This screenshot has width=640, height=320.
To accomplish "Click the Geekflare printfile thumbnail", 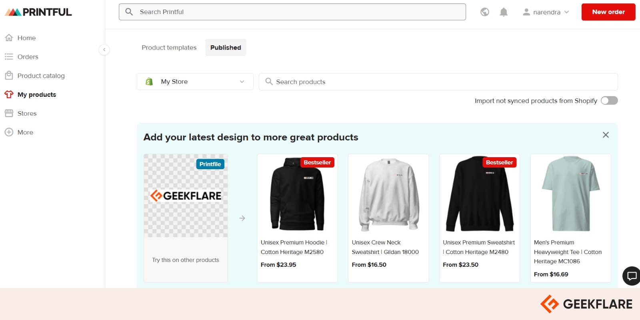I will pyautogui.click(x=186, y=196).
